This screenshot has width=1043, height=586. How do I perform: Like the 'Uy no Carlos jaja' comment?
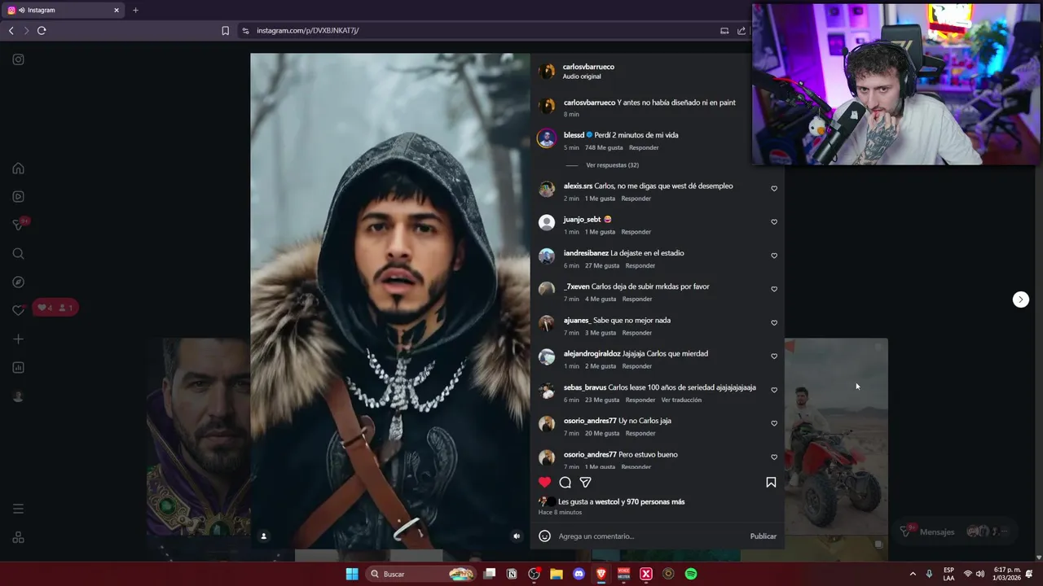774,423
